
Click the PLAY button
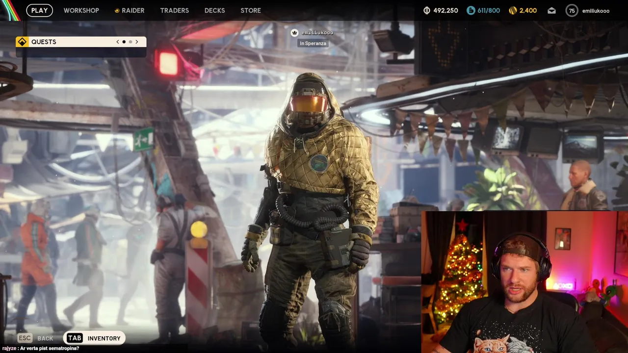click(39, 10)
